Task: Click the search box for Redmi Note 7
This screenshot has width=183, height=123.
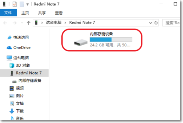Action: [171, 23]
